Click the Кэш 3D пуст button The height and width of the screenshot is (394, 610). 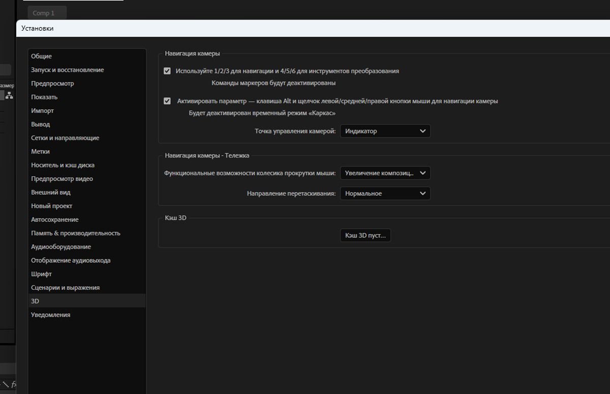(x=365, y=235)
